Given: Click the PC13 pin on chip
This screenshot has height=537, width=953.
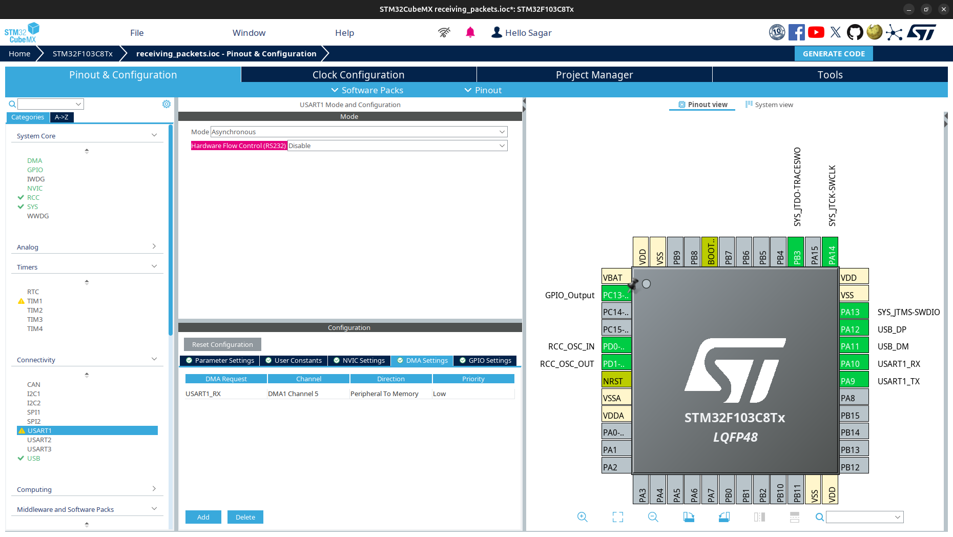Looking at the screenshot, I should (x=616, y=295).
